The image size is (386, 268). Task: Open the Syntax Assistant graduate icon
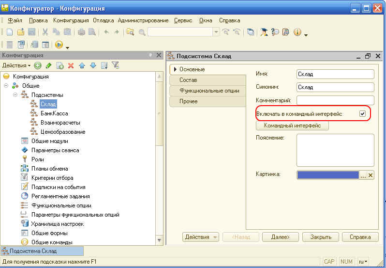coord(264,32)
